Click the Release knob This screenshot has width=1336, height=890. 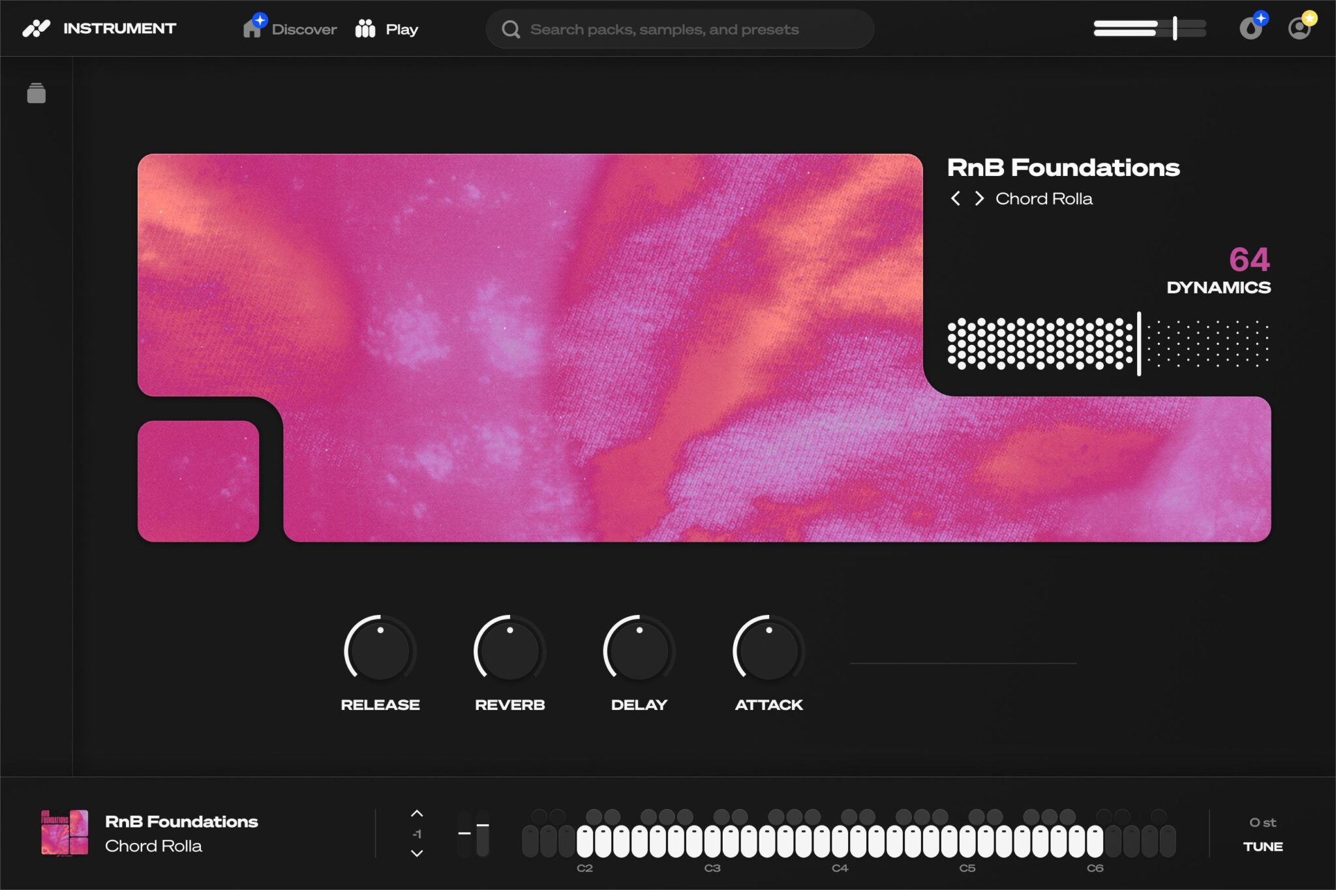(x=380, y=650)
